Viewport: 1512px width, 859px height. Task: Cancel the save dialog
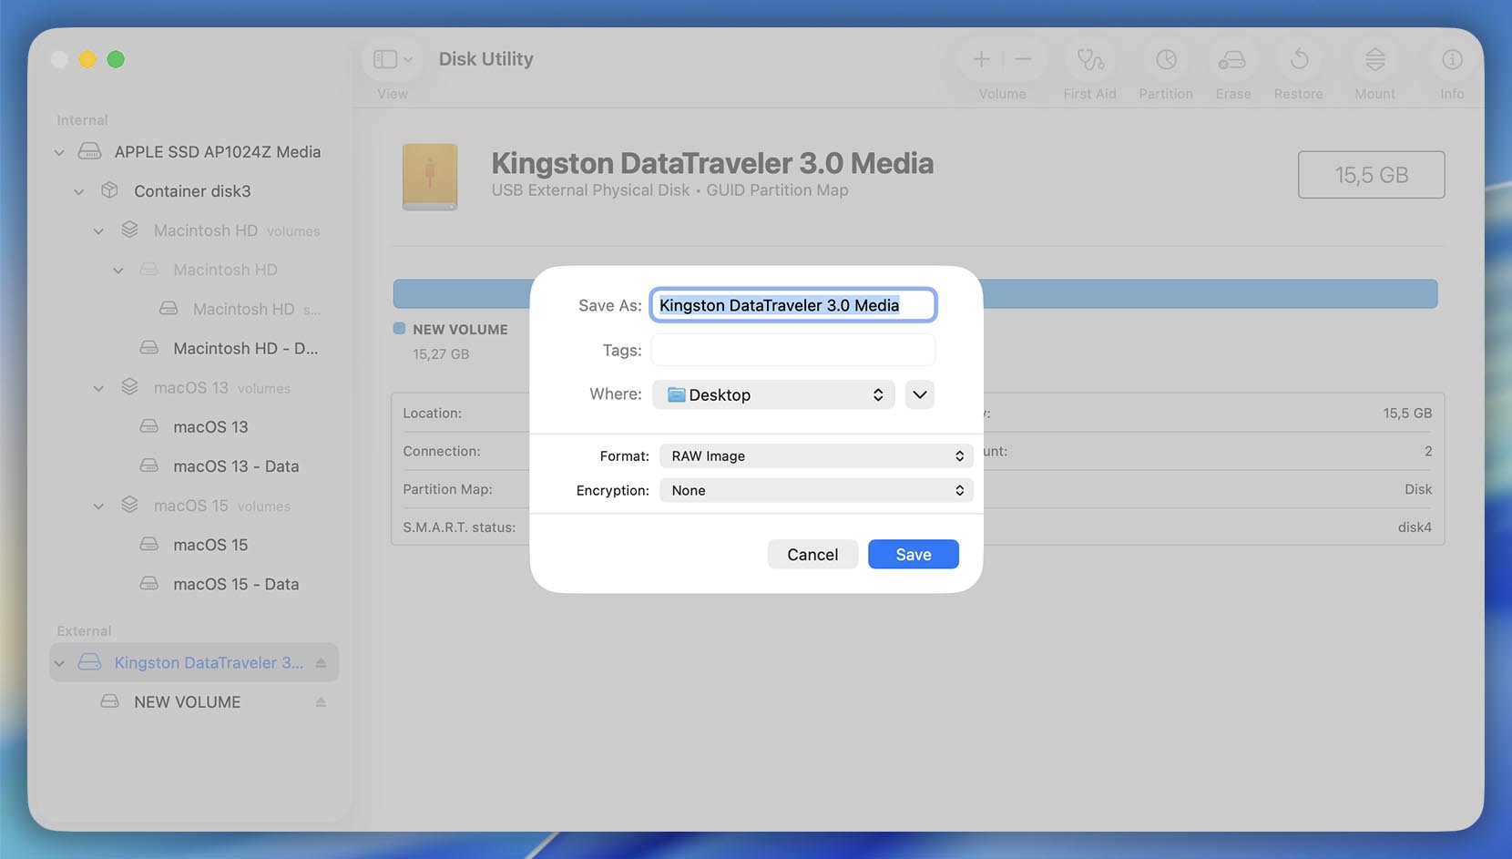(x=812, y=555)
